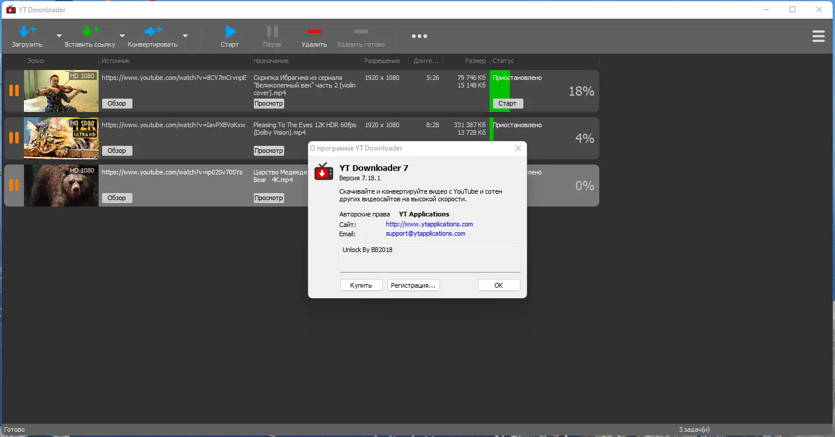Click the 4% green progress bar
Image resolution: width=835 pixels, height=437 pixels.
pos(492,130)
